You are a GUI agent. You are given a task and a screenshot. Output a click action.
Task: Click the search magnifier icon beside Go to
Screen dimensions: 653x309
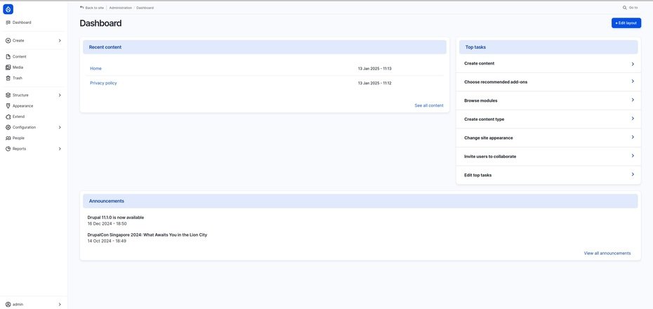[x=625, y=8]
